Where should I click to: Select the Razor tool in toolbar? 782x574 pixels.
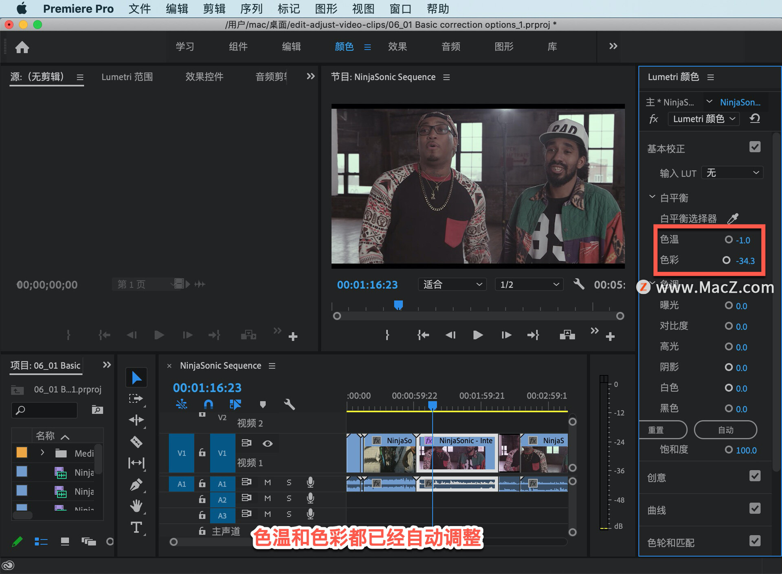136,441
